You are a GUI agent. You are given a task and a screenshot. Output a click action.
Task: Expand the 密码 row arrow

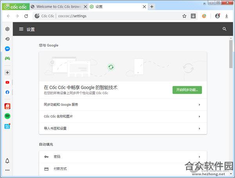pyautogui.click(x=199, y=157)
